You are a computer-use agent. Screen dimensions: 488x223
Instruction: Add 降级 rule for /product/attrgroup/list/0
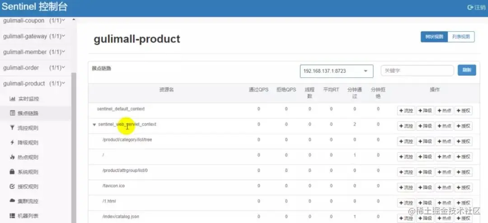pos(425,172)
